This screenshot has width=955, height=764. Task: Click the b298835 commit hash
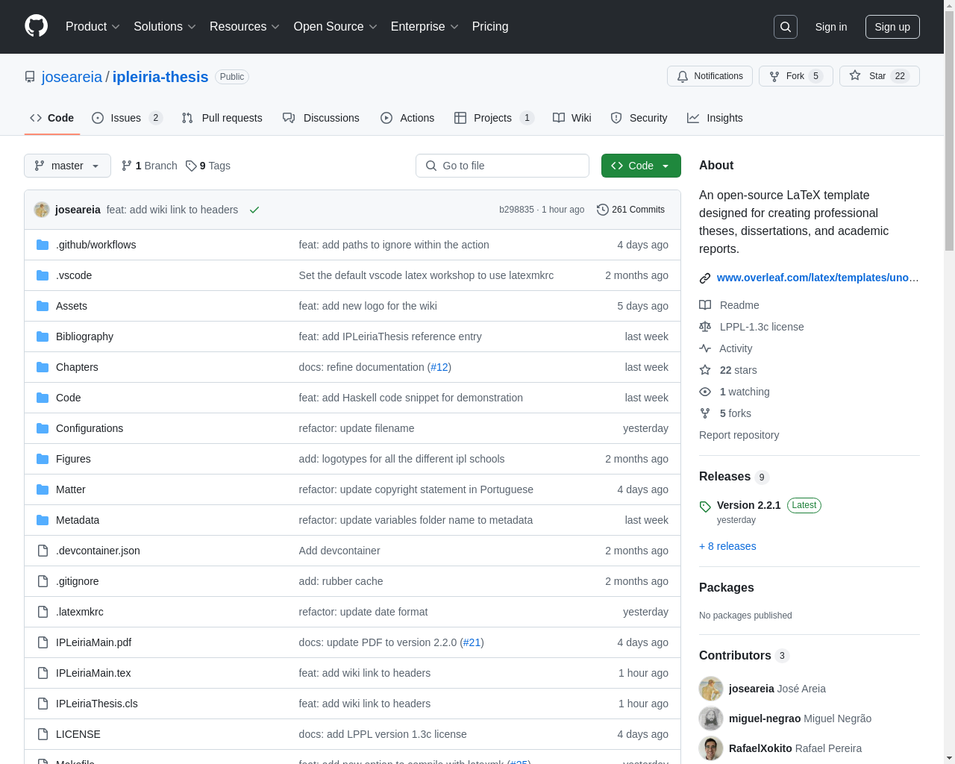click(x=516, y=210)
